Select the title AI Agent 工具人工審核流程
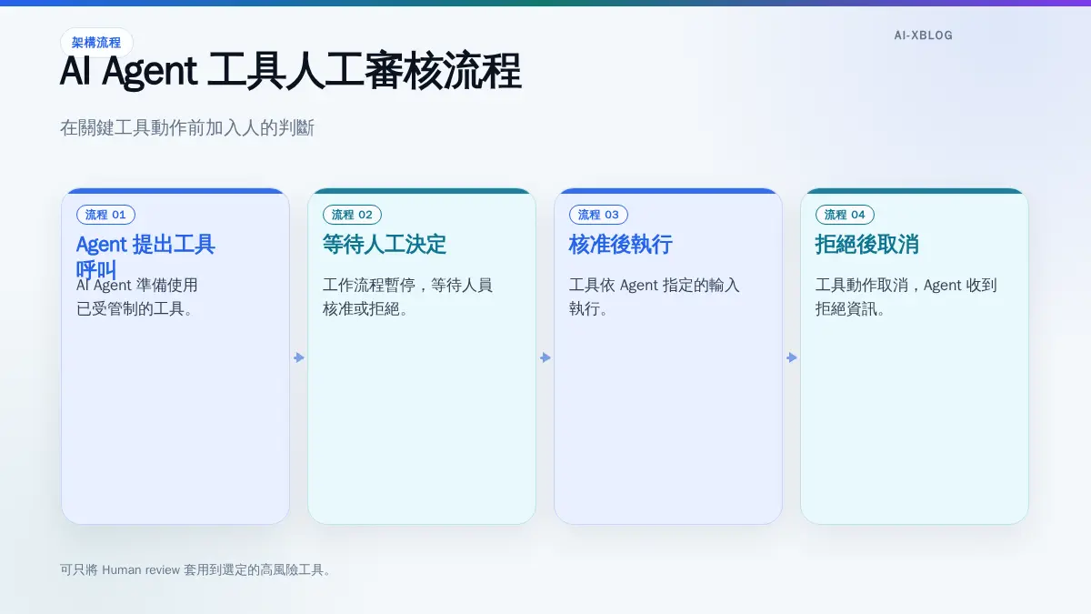 coord(290,72)
